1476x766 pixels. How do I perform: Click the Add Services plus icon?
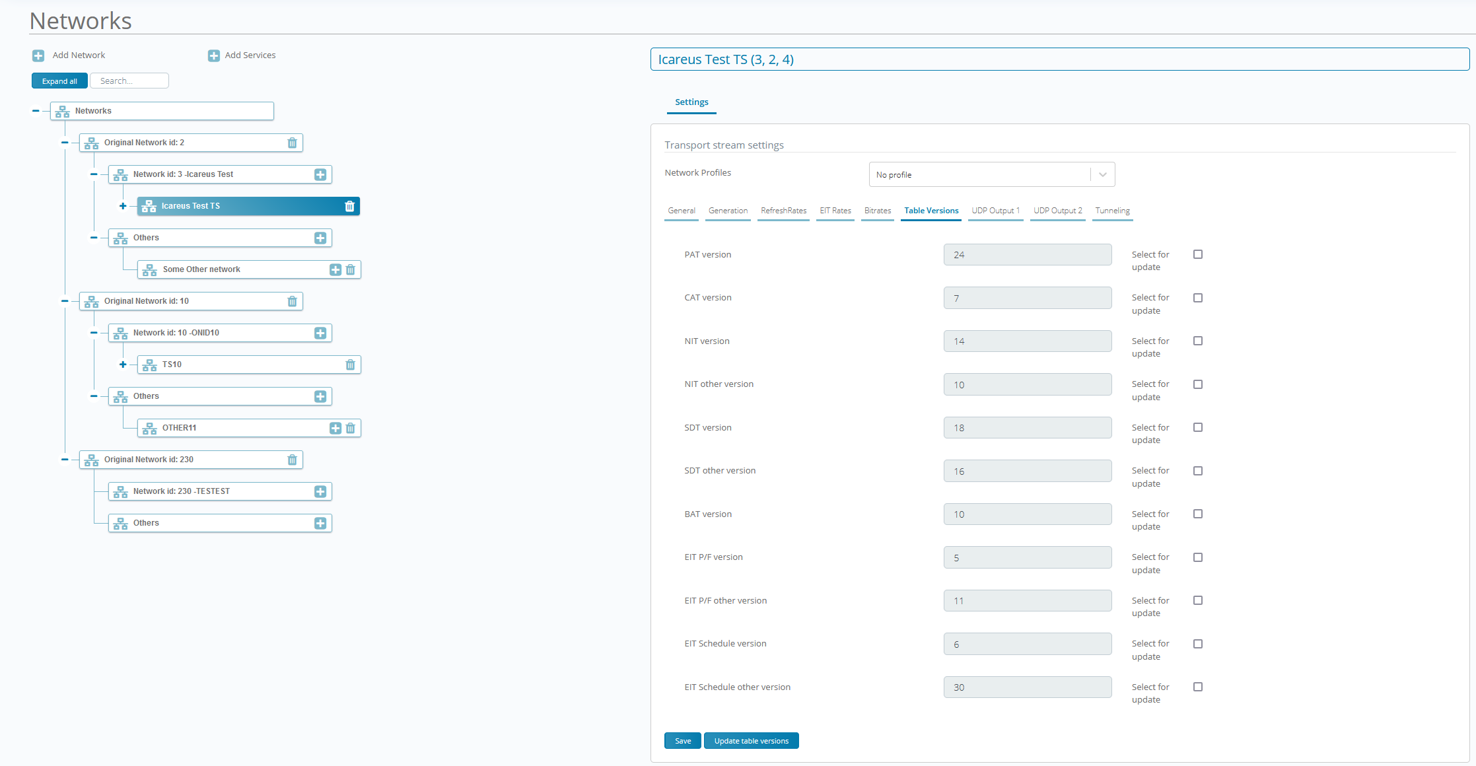[x=213, y=55]
